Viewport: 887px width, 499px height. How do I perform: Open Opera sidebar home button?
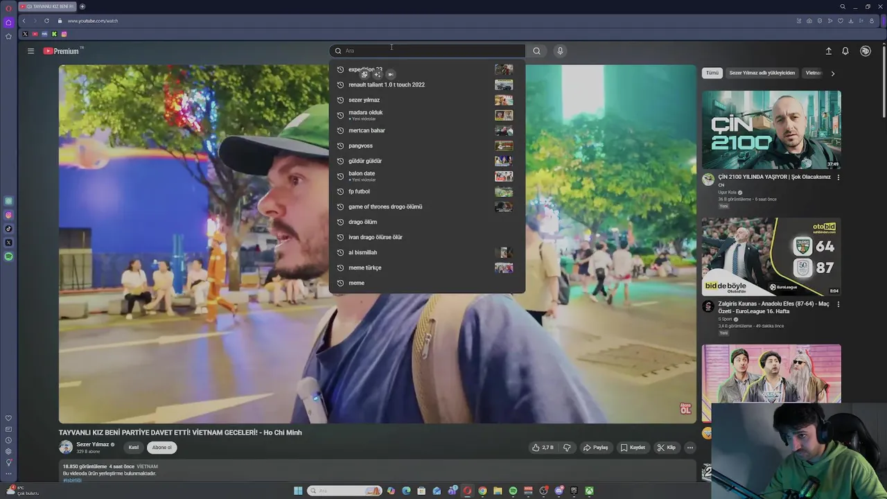pos(8,22)
